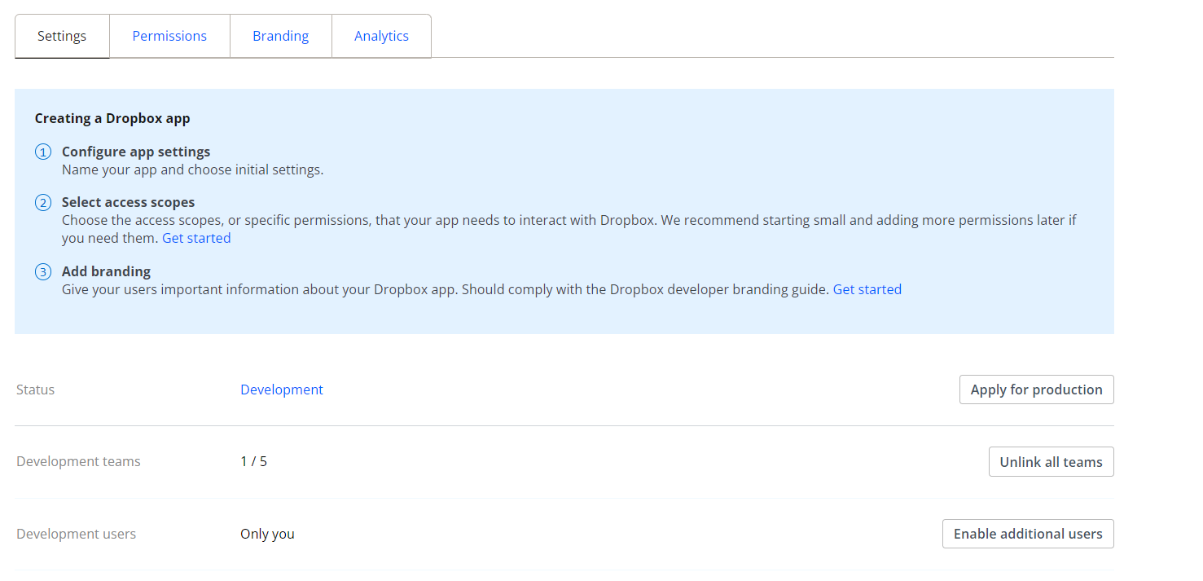Click the step 1 circled number icon
Screen dimensions: 1203x581
(x=43, y=152)
